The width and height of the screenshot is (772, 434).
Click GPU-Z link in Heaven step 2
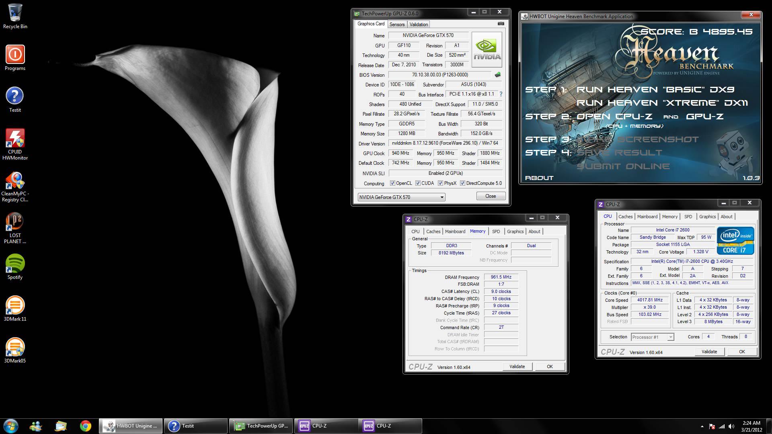(704, 117)
